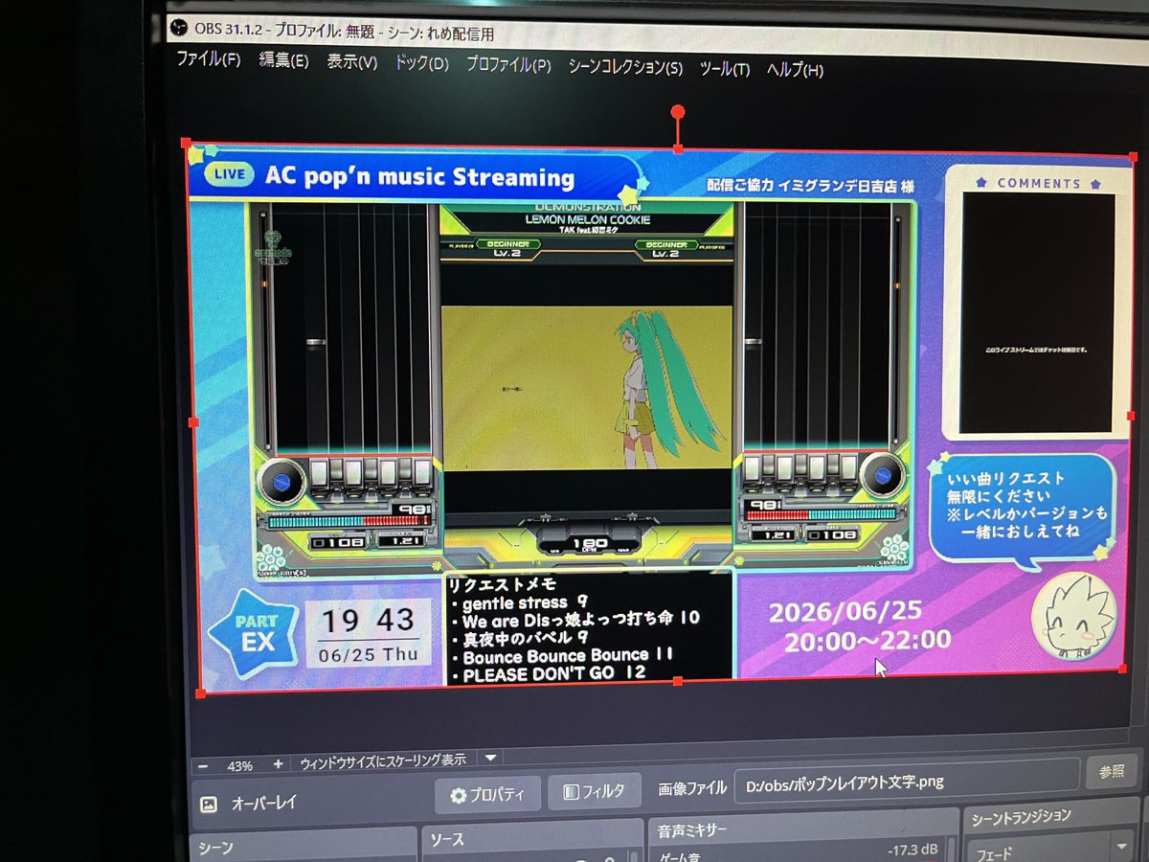Screen dimensions: 1149x862
Task: Click the シーン dock header
Action: pos(304,848)
